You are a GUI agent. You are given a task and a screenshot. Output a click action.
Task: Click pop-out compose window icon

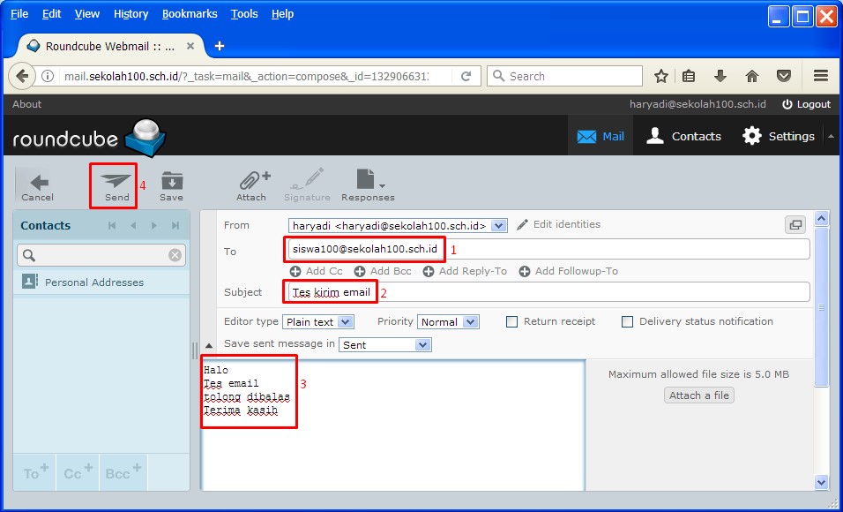click(795, 225)
